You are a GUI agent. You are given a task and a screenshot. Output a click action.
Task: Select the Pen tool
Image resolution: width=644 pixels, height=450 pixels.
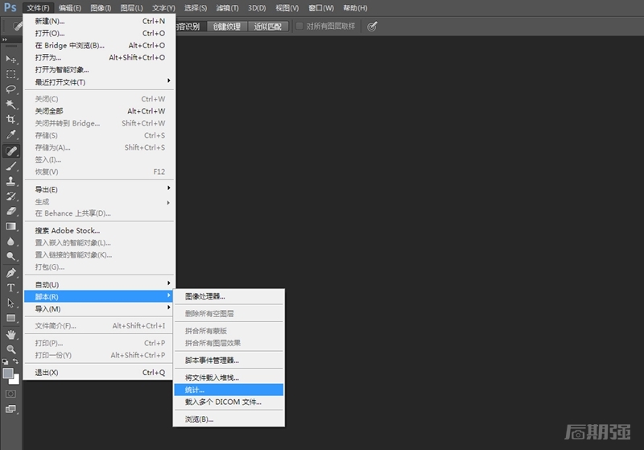point(11,273)
